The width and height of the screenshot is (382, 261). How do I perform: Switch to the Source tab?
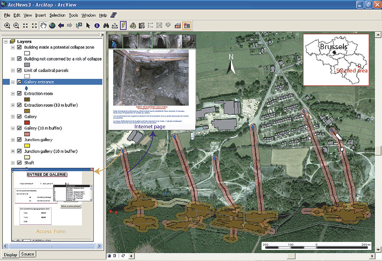pos(28,254)
